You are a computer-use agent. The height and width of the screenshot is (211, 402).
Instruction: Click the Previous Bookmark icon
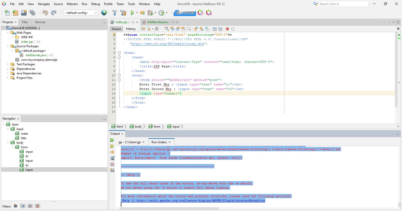(196, 29)
